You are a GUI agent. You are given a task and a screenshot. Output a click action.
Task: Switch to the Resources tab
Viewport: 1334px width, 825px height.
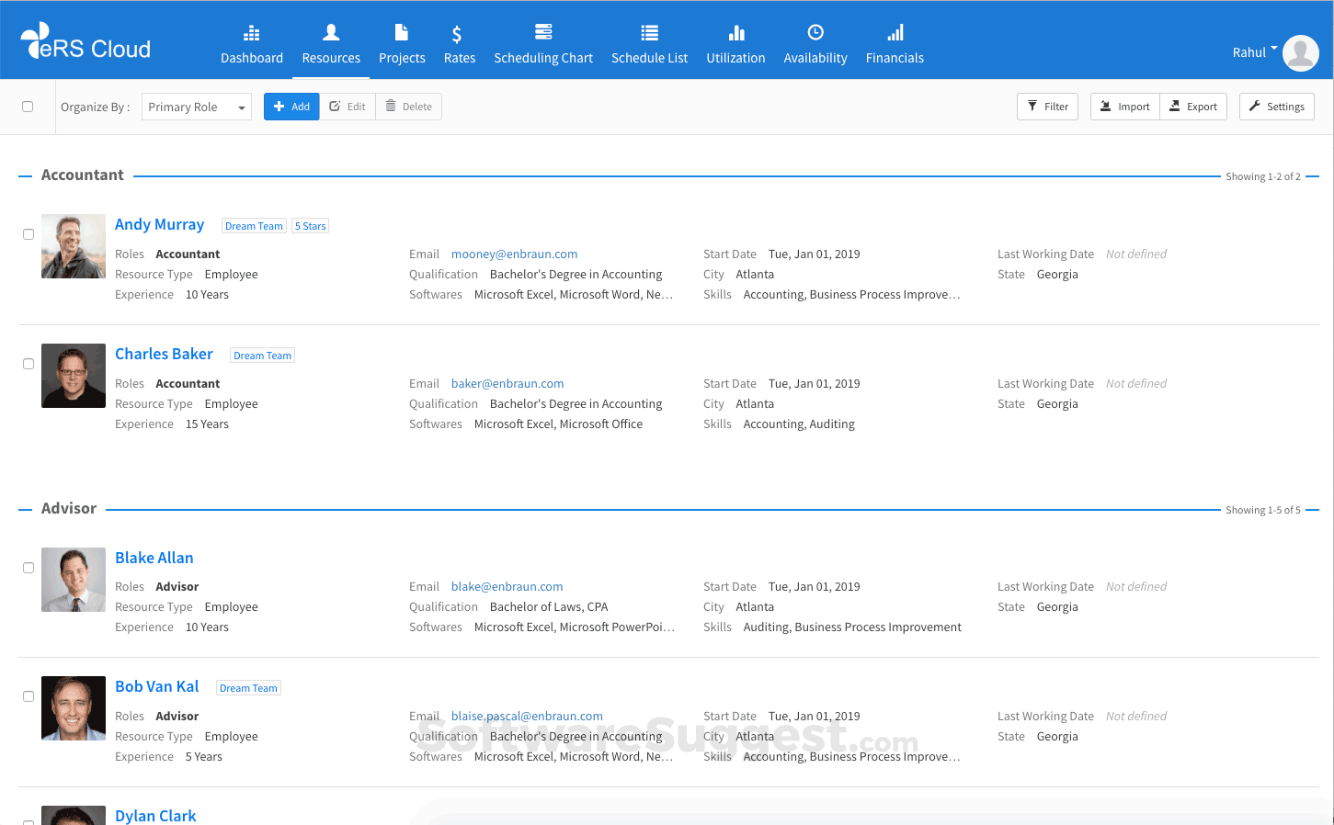(331, 45)
